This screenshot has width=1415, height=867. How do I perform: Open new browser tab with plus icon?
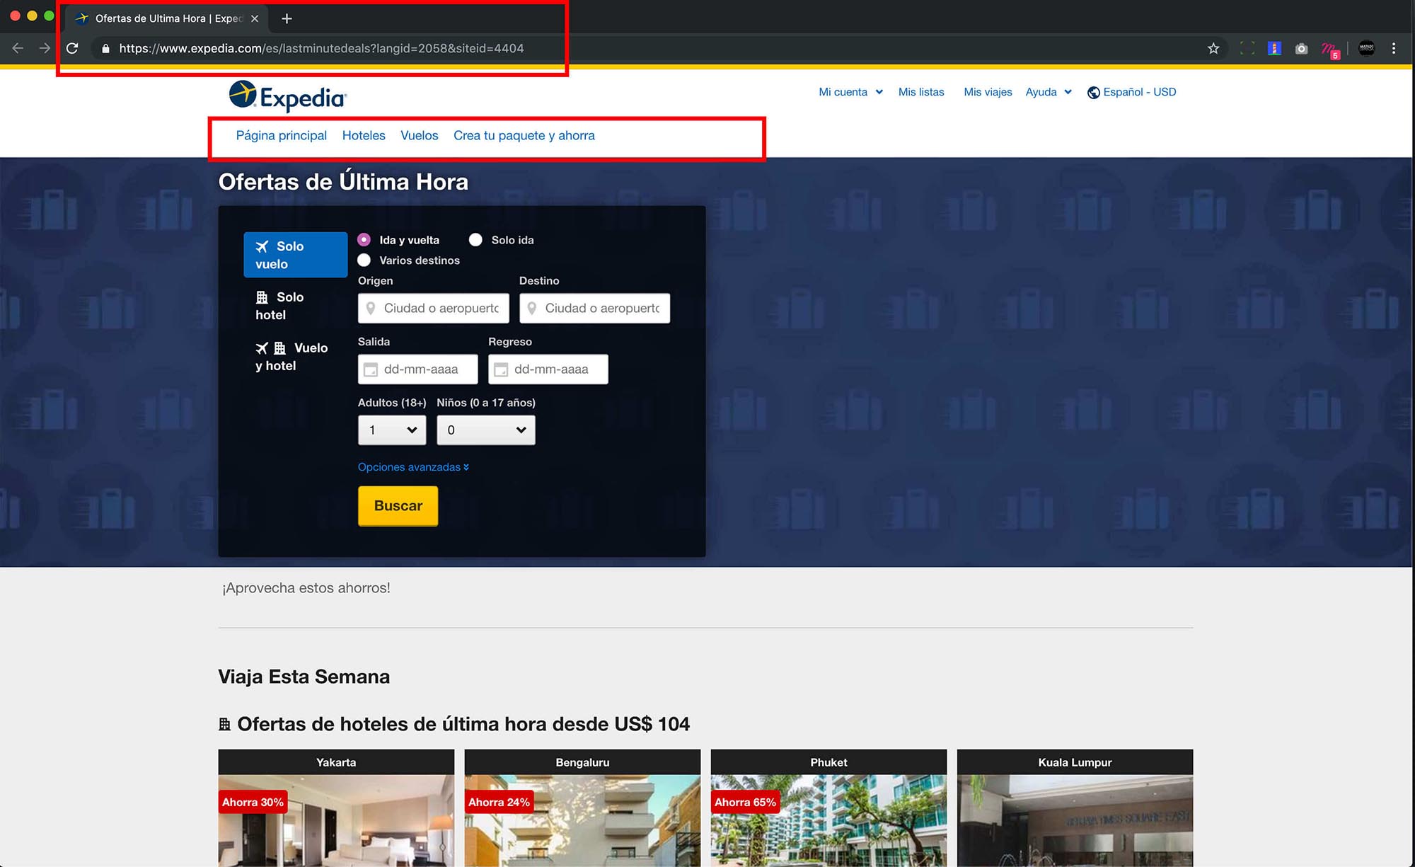287,18
